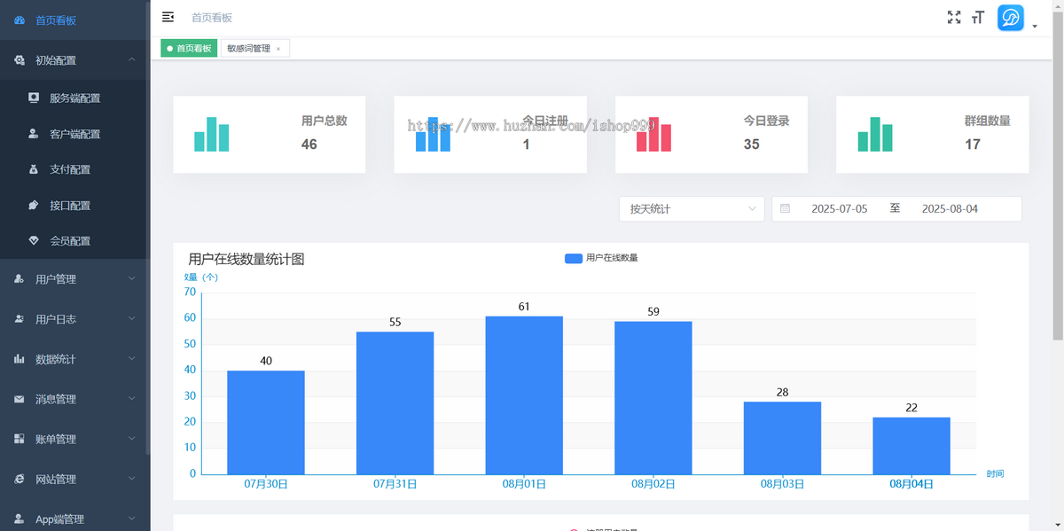The width and height of the screenshot is (1064, 531).
Task: Click the 08月04日 bar with value 22
Action: click(911, 446)
